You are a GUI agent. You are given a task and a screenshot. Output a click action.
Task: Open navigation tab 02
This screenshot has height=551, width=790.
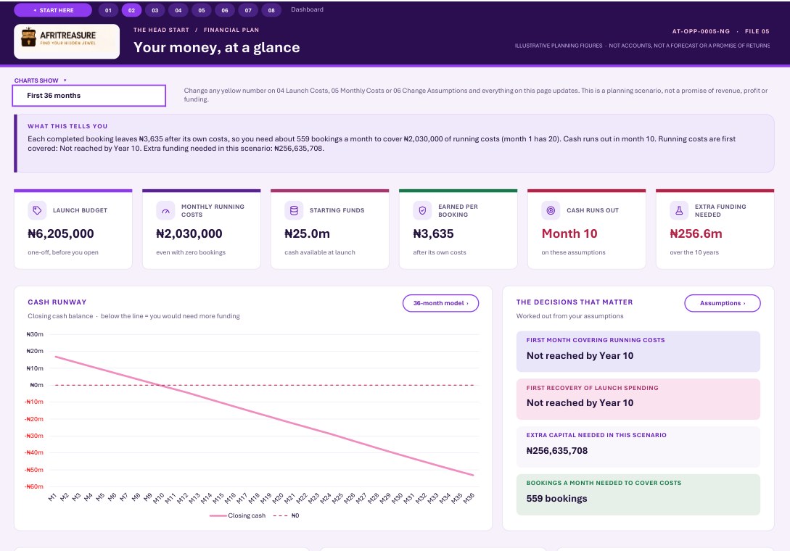point(131,10)
